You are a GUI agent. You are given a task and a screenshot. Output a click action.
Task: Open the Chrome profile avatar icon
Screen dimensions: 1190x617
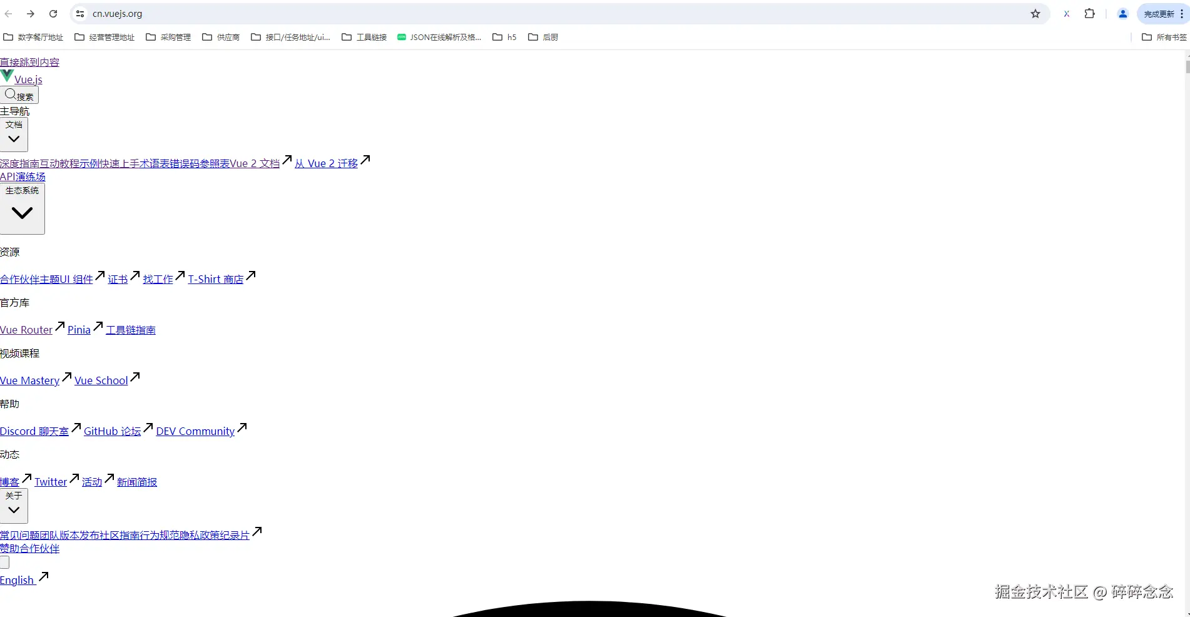point(1122,14)
